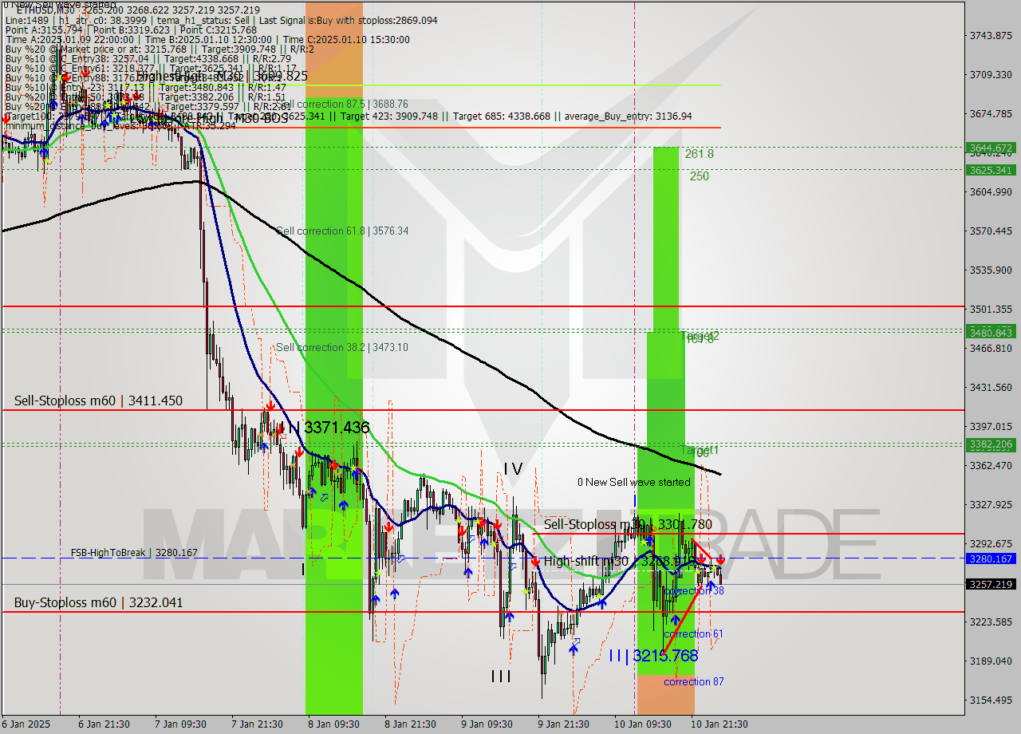Click price axis value 3189.040
The width and height of the screenshot is (1021, 734).
click(x=991, y=661)
